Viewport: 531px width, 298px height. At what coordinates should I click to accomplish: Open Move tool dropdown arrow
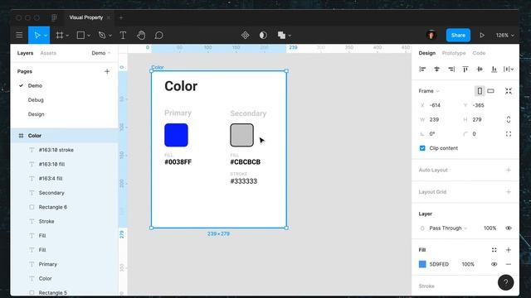46,36
